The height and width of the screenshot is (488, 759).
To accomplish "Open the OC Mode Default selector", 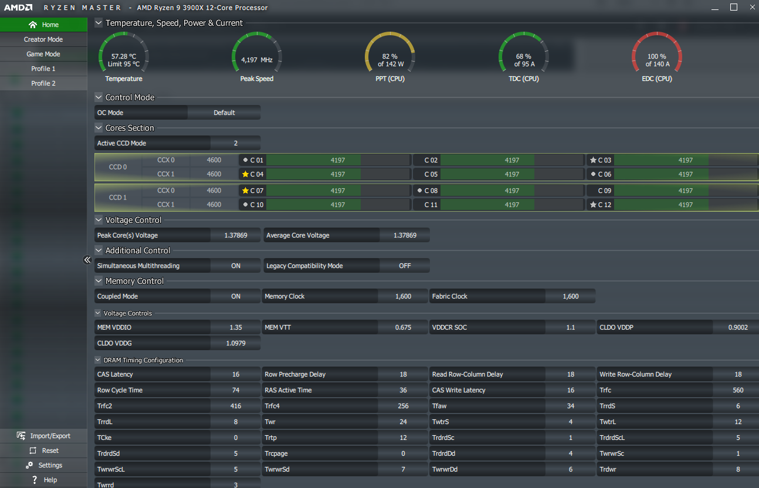I will [224, 113].
